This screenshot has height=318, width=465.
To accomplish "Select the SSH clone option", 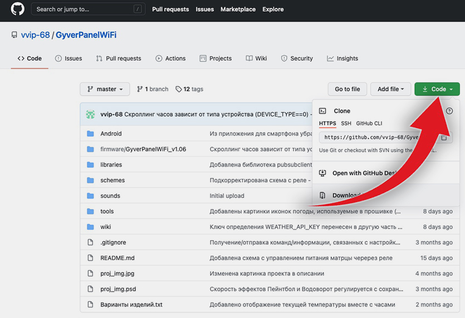I will (x=346, y=123).
